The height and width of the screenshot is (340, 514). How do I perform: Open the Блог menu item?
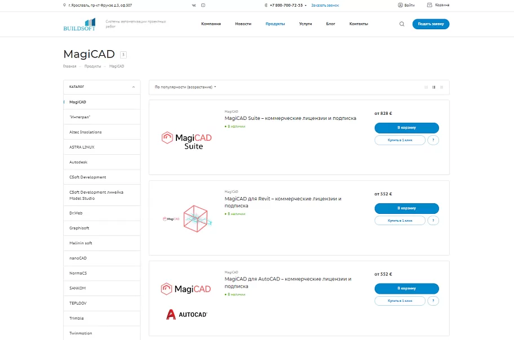330,24
